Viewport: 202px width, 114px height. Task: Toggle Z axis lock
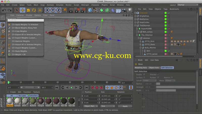coord(59,10)
